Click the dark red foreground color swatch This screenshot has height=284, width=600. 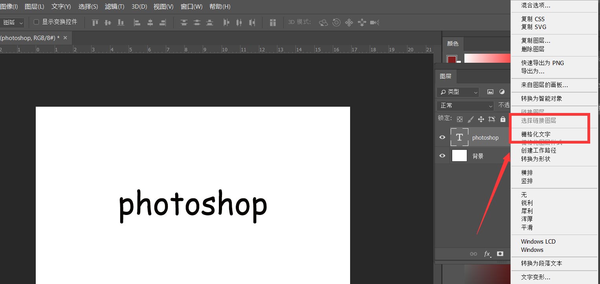[x=452, y=60]
